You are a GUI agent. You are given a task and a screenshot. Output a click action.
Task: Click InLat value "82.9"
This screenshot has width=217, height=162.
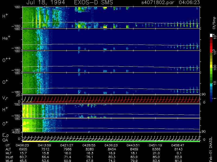(178, 157)
